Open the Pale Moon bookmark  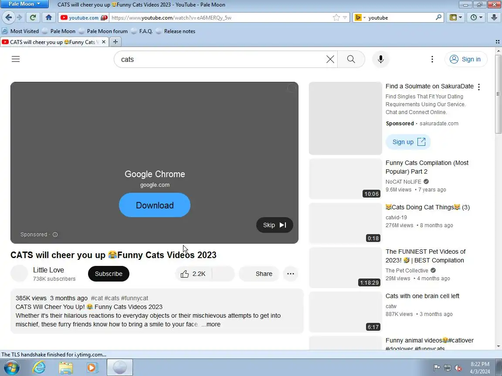59,31
